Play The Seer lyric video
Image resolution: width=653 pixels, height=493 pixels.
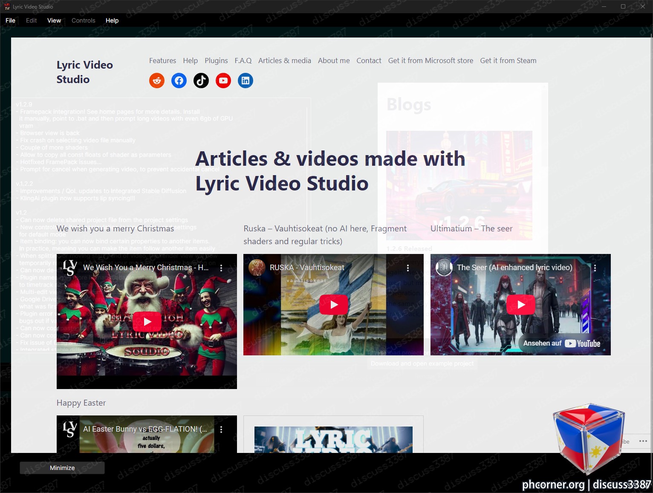pyautogui.click(x=520, y=305)
